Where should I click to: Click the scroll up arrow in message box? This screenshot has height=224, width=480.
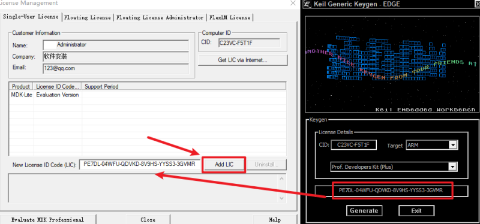(x=282, y=179)
